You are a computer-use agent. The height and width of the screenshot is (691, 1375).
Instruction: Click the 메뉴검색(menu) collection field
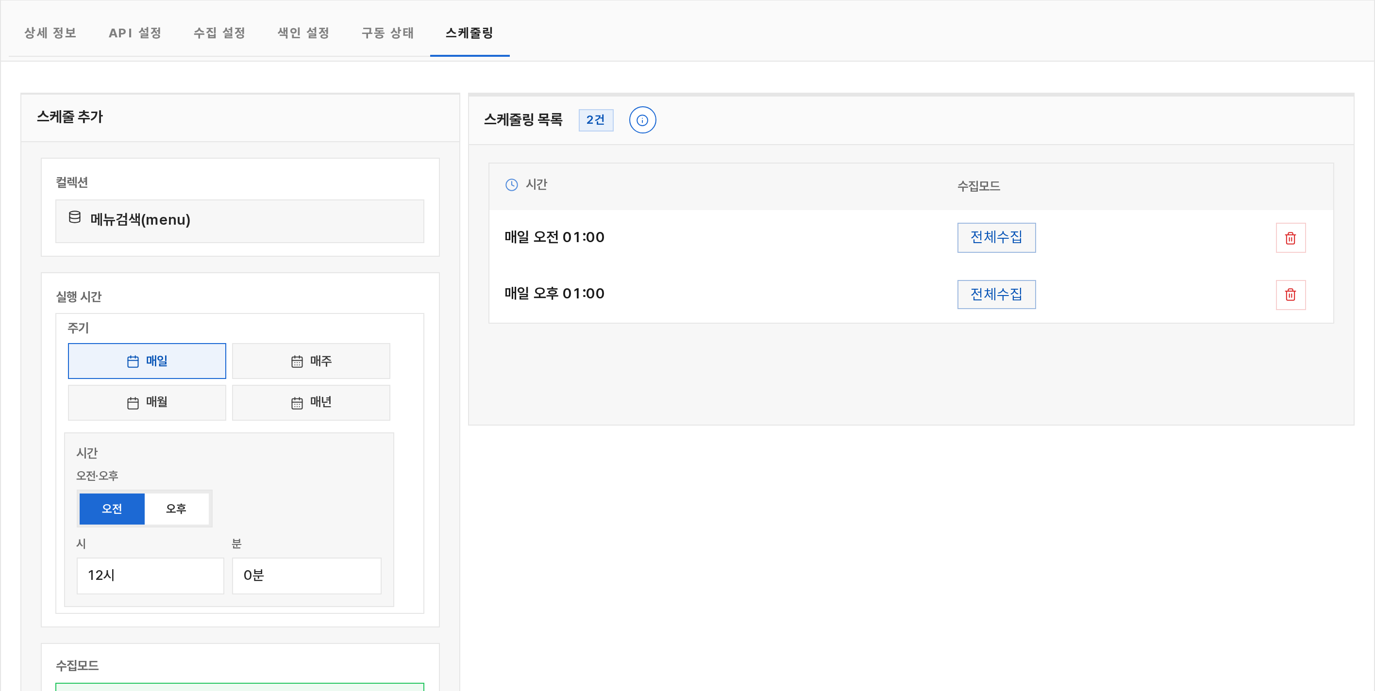coord(240,221)
